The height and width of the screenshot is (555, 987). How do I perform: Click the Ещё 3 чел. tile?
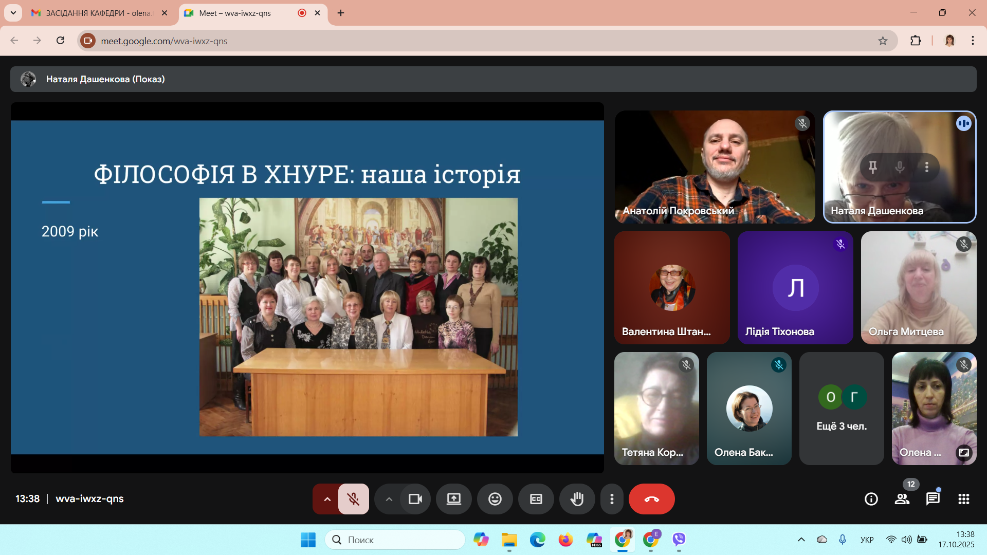(x=842, y=409)
